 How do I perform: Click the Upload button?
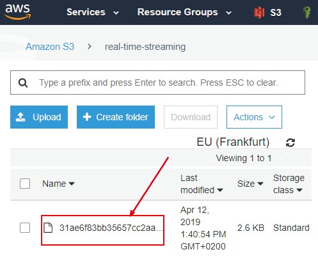coord(39,117)
